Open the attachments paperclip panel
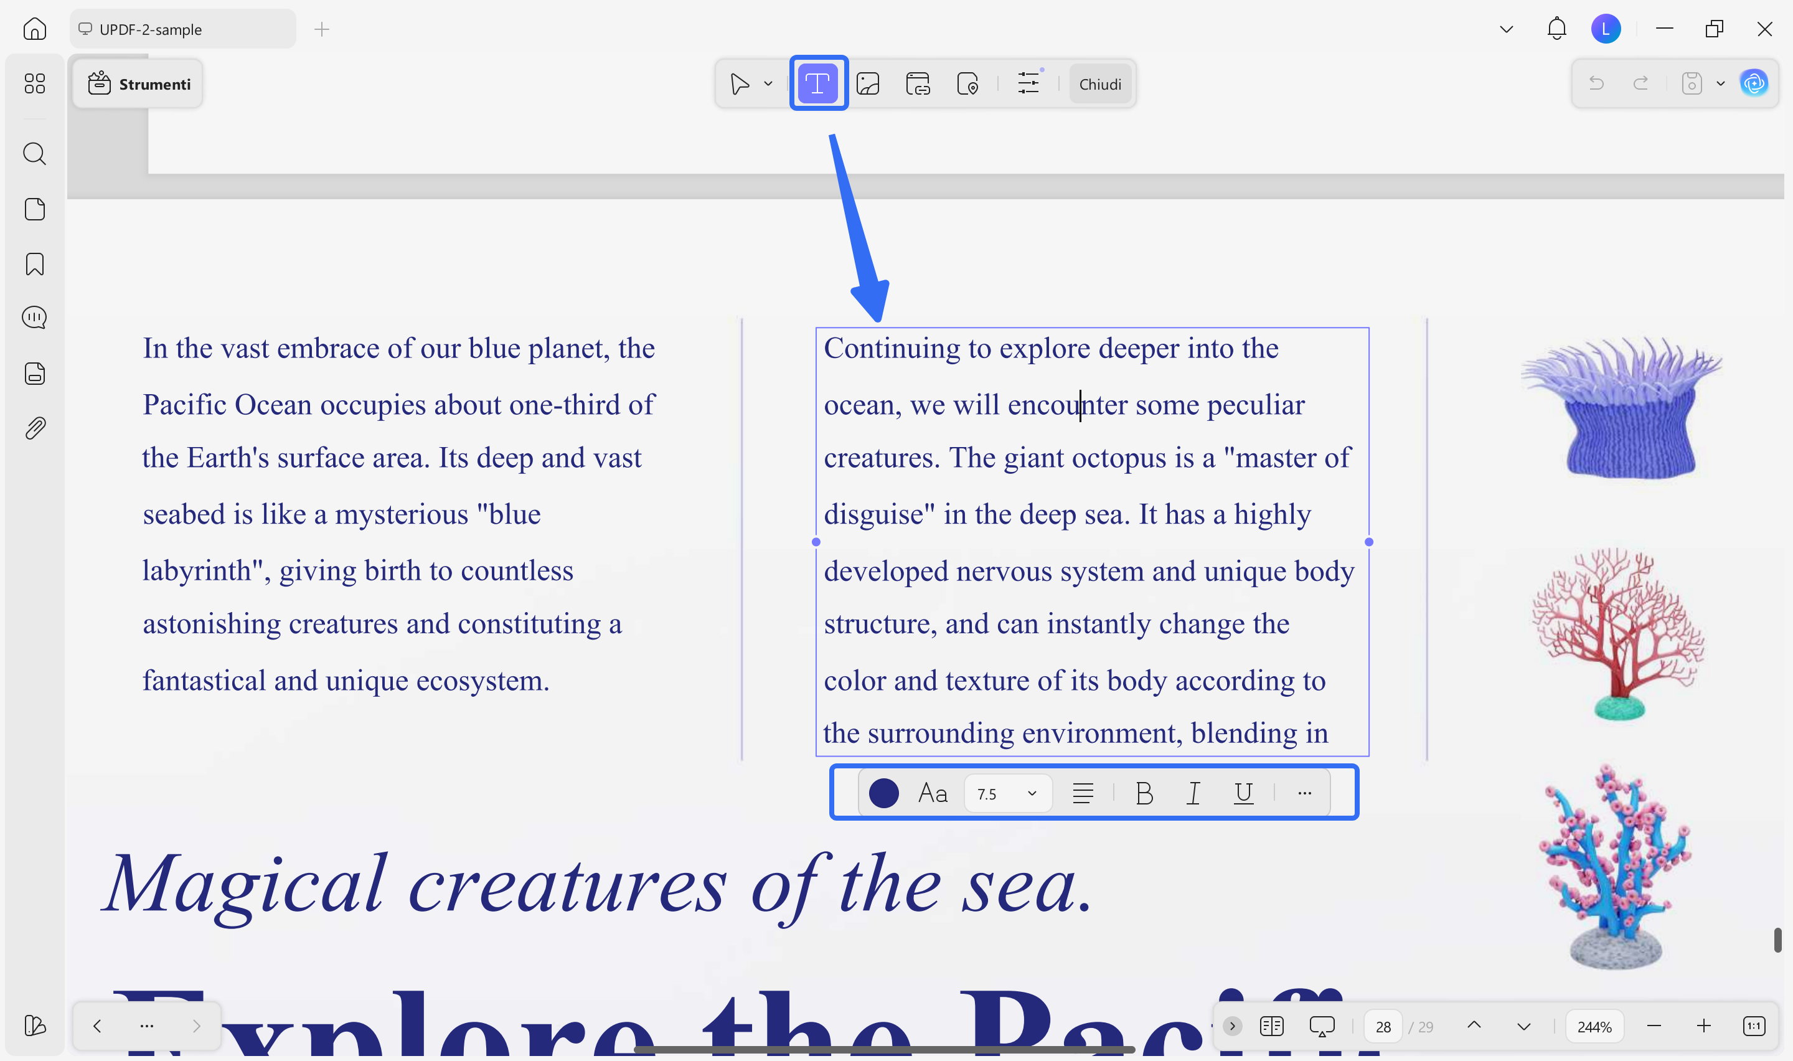 (x=34, y=428)
